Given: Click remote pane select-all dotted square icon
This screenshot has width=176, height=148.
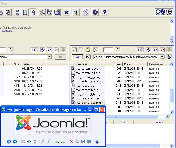Looking at the screenshot, I should pyautogui.click(x=81, y=50).
